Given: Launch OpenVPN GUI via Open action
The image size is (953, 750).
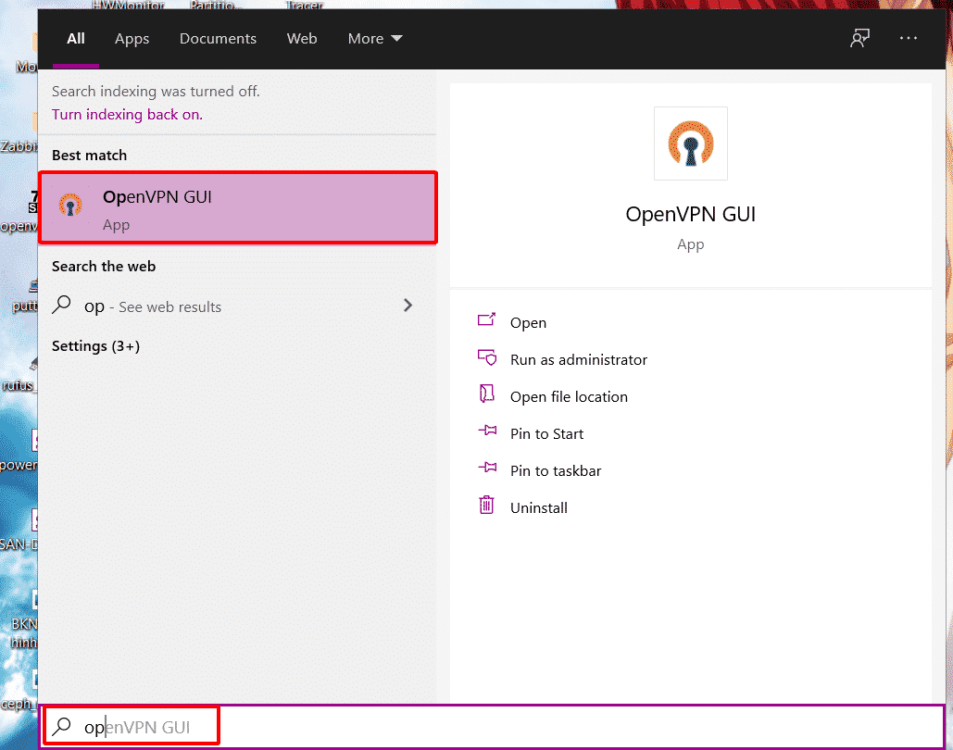Looking at the screenshot, I should 528,322.
